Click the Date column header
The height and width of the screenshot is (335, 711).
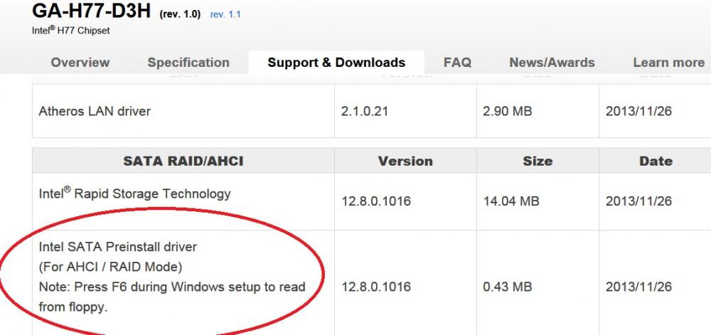point(656,161)
